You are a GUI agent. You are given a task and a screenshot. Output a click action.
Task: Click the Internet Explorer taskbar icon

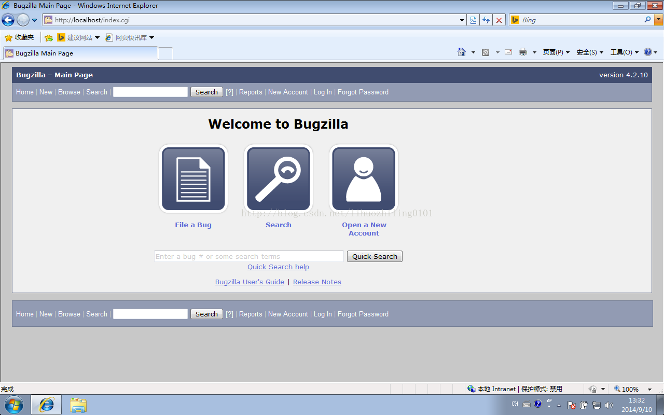click(46, 405)
